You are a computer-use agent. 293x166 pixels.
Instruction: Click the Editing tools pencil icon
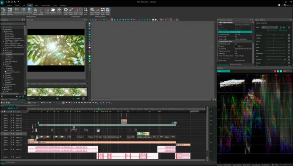pos(71,11)
